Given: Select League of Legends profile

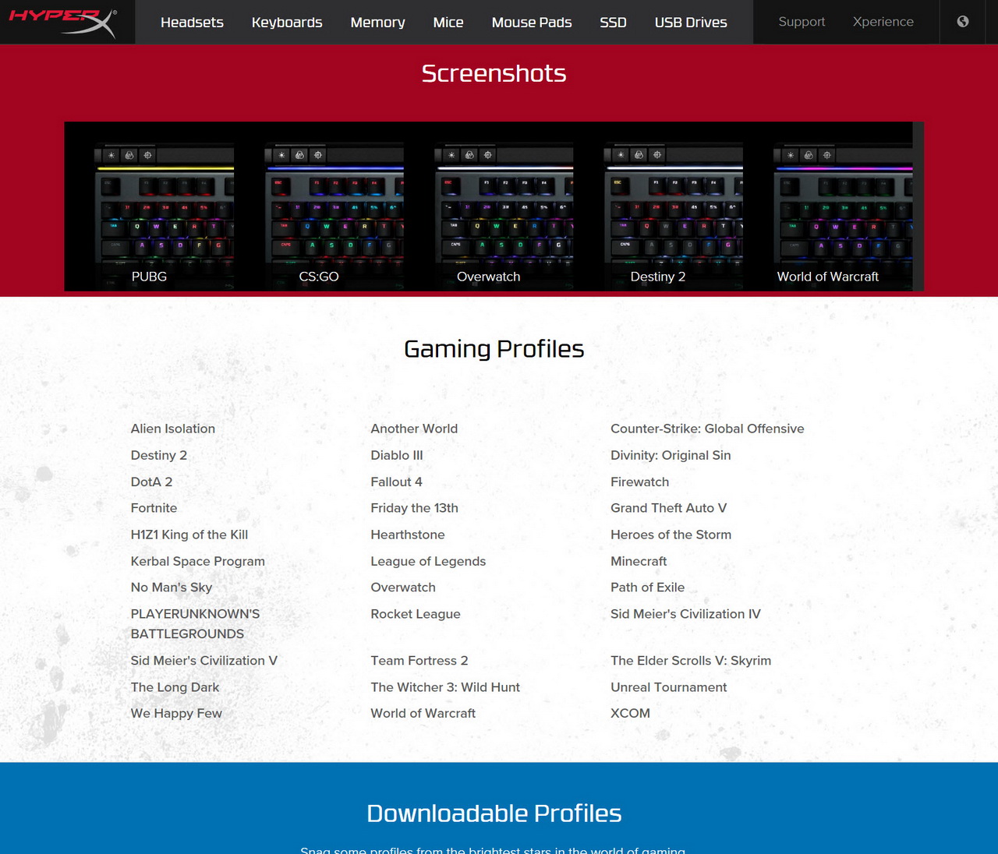Looking at the screenshot, I should pos(428,561).
